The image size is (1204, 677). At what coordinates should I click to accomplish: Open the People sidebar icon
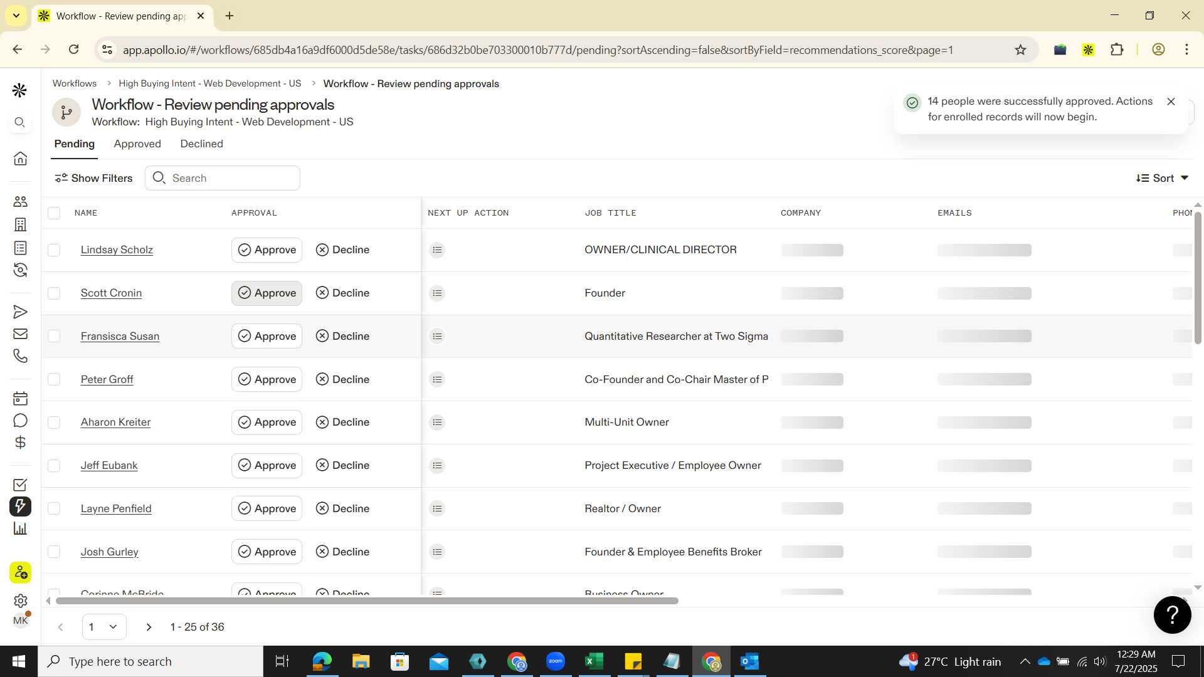20,201
